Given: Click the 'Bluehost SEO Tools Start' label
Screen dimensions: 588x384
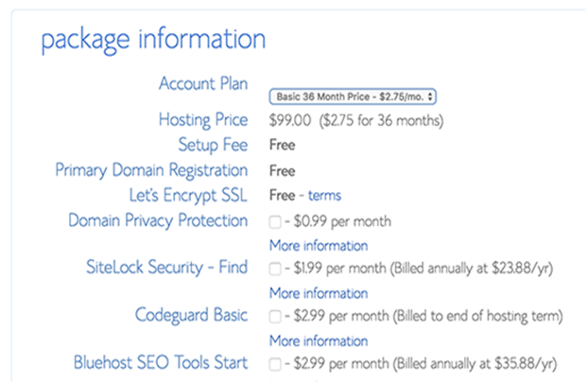Looking at the screenshot, I should tap(161, 362).
